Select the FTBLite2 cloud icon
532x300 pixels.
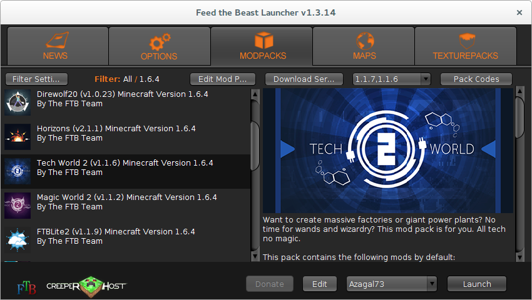[x=18, y=240]
